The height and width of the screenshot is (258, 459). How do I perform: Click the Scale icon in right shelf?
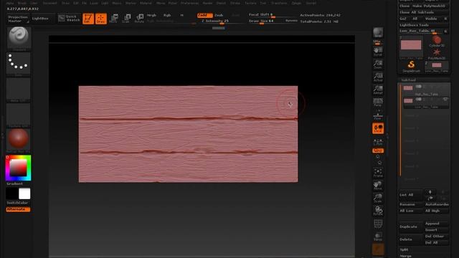pos(378,199)
